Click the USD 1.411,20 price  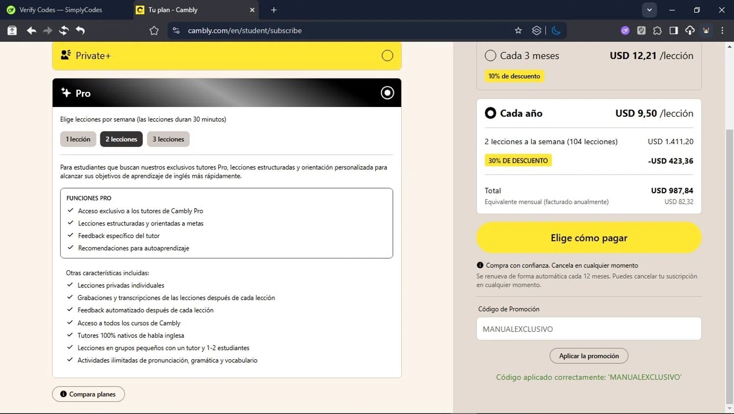click(670, 142)
